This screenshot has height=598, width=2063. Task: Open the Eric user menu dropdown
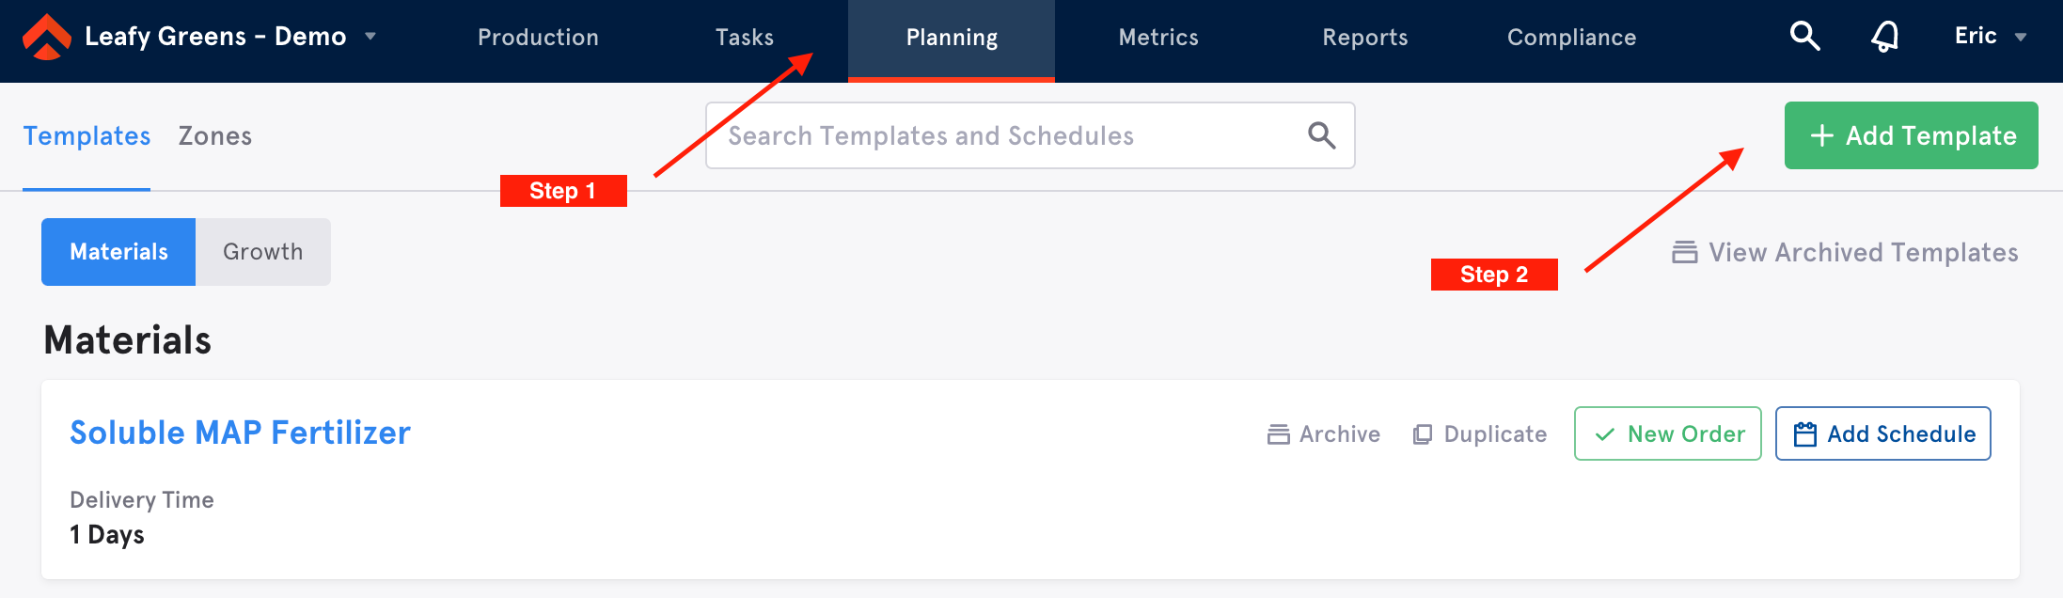(1991, 37)
